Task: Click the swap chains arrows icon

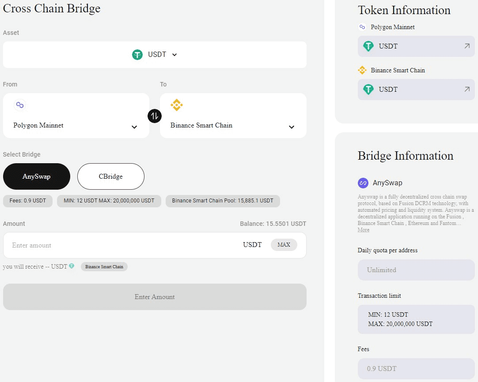Action: coord(155,116)
